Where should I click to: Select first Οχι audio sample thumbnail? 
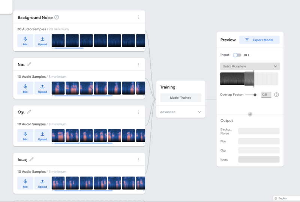(58, 135)
